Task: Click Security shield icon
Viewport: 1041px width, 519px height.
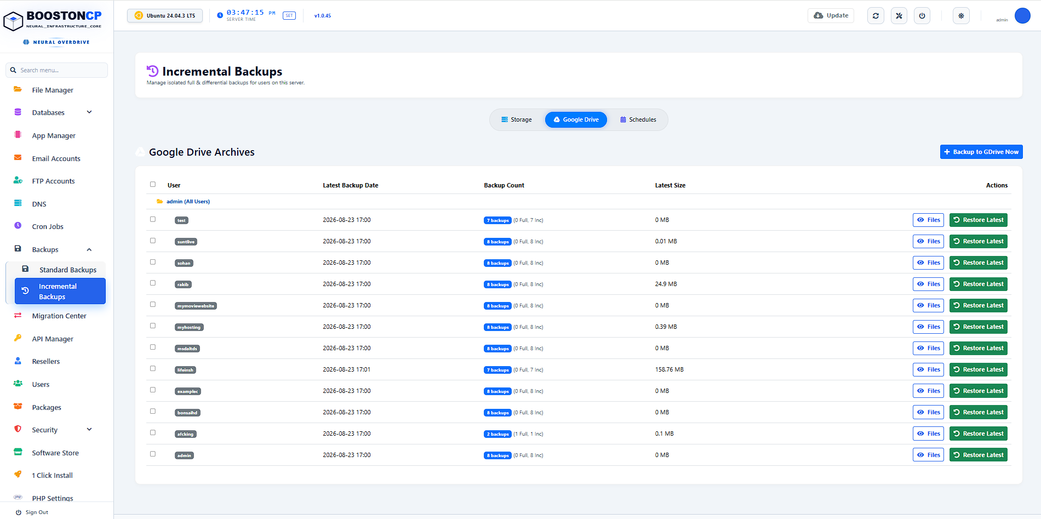Action: [18, 429]
